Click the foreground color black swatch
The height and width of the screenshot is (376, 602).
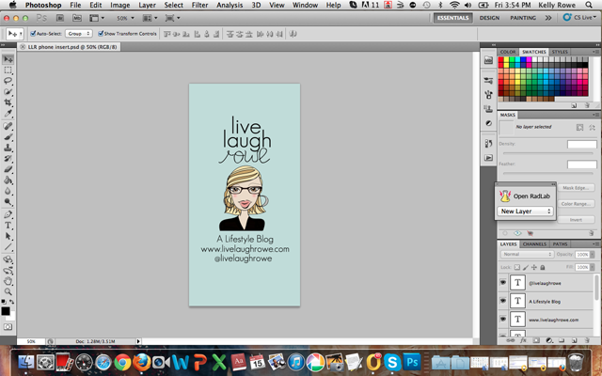click(x=6, y=310)
